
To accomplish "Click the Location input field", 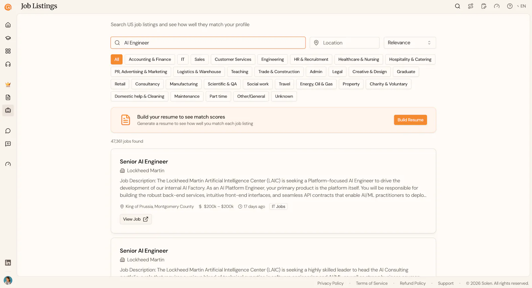I will pos(344,42).
